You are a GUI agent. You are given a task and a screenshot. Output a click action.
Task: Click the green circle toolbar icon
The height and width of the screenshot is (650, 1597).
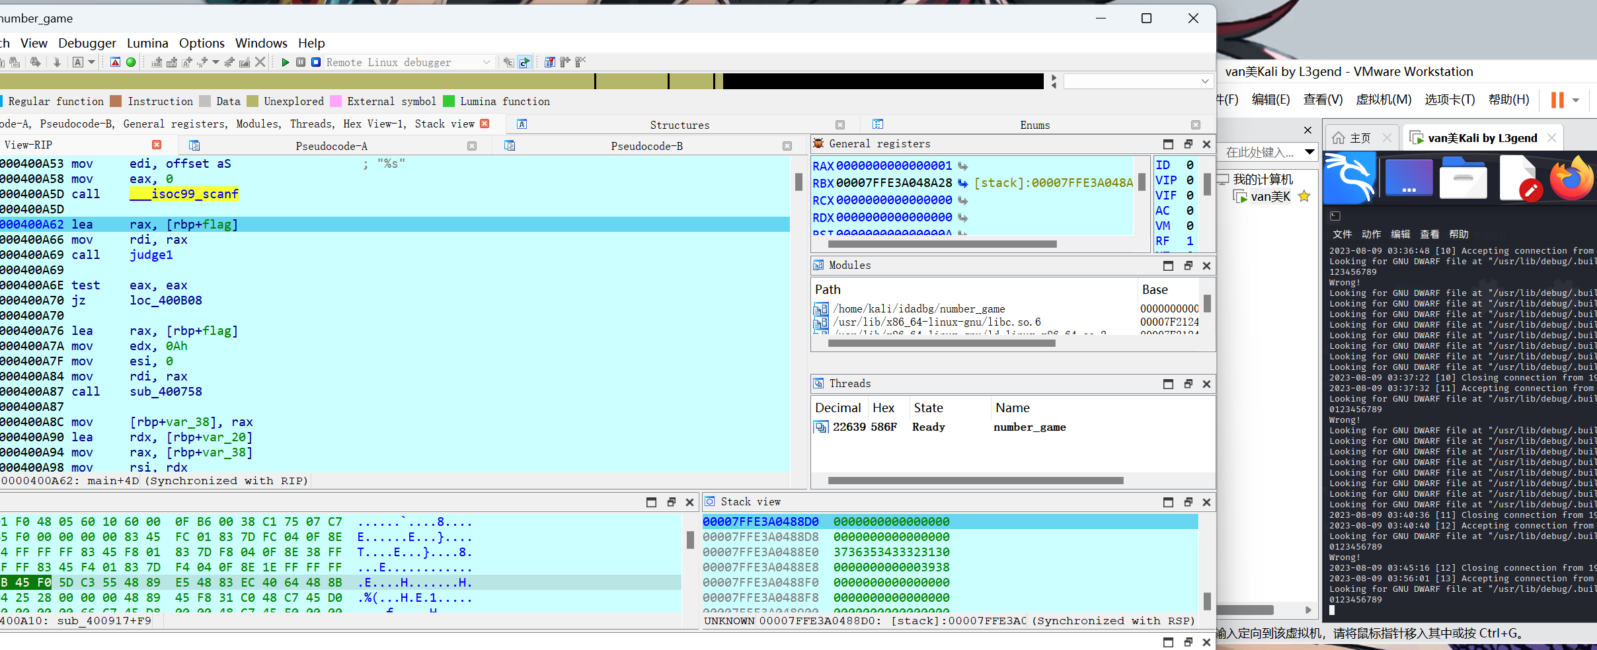click(131, 62)
